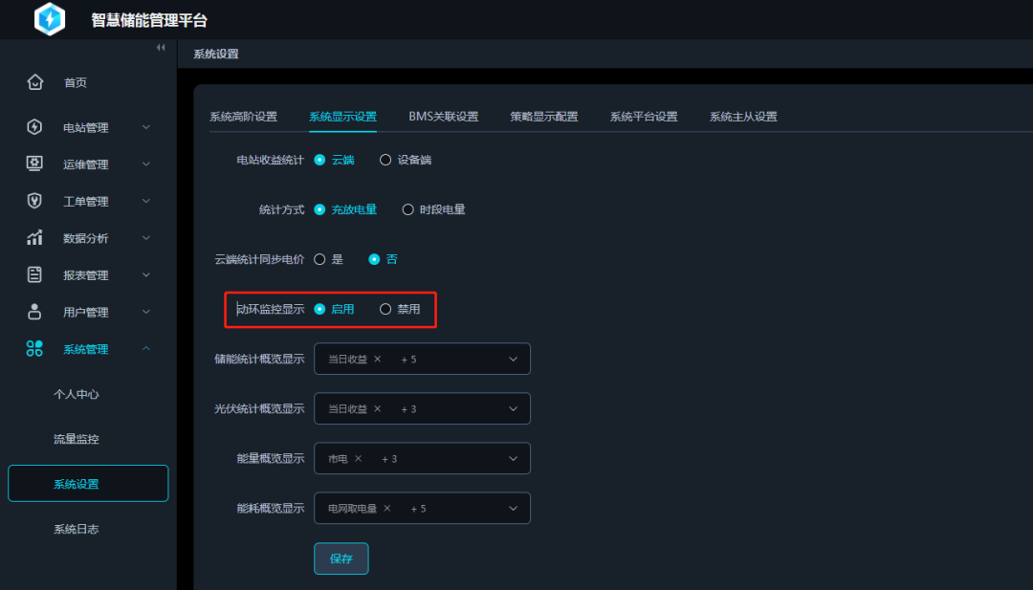Click the platform logo icon

[x=49, y=19]
